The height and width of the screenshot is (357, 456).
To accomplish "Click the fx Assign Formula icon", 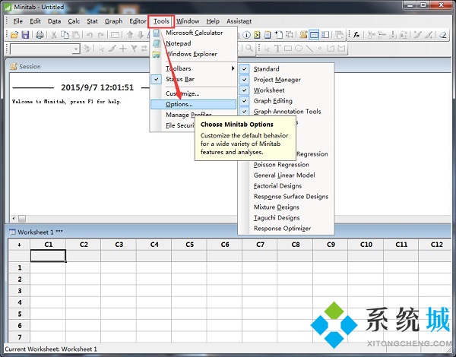I will 357,35.
